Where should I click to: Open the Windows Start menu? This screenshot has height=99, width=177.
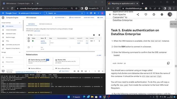click(x=69, y=97)
